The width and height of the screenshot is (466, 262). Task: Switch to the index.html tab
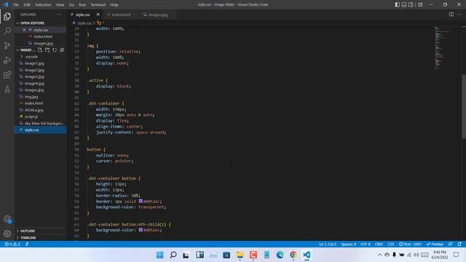point(120,15)
